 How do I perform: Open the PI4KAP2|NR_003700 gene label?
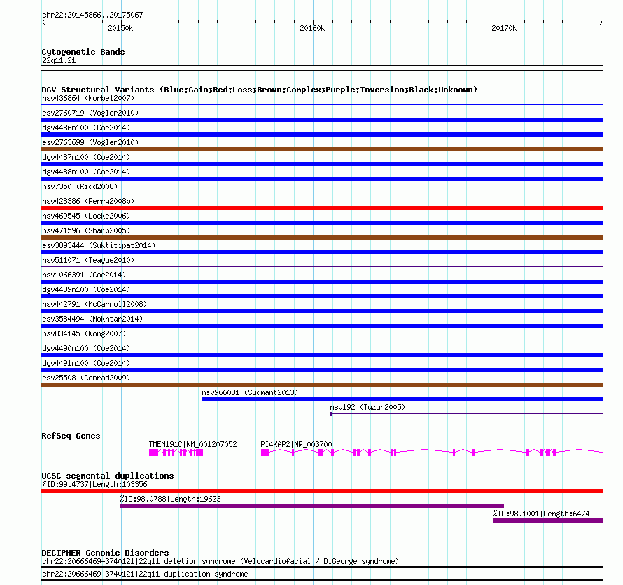pyautogui.click(x=296, y=444)
